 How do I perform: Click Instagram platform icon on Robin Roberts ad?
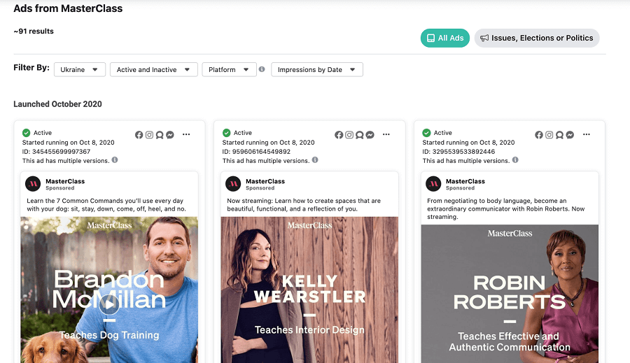[x=549, y=135]
